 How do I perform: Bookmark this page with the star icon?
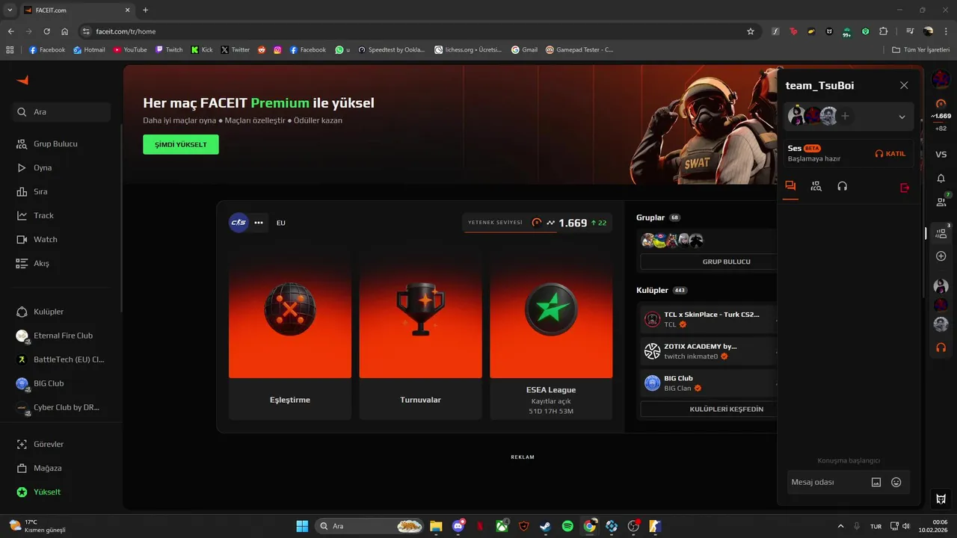click(x=751, y=31)
